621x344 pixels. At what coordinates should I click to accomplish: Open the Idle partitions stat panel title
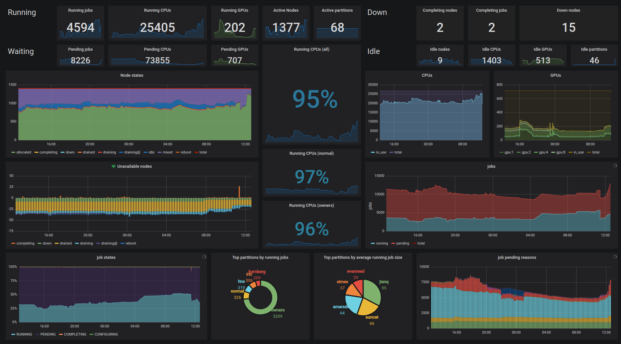point(594,49)
